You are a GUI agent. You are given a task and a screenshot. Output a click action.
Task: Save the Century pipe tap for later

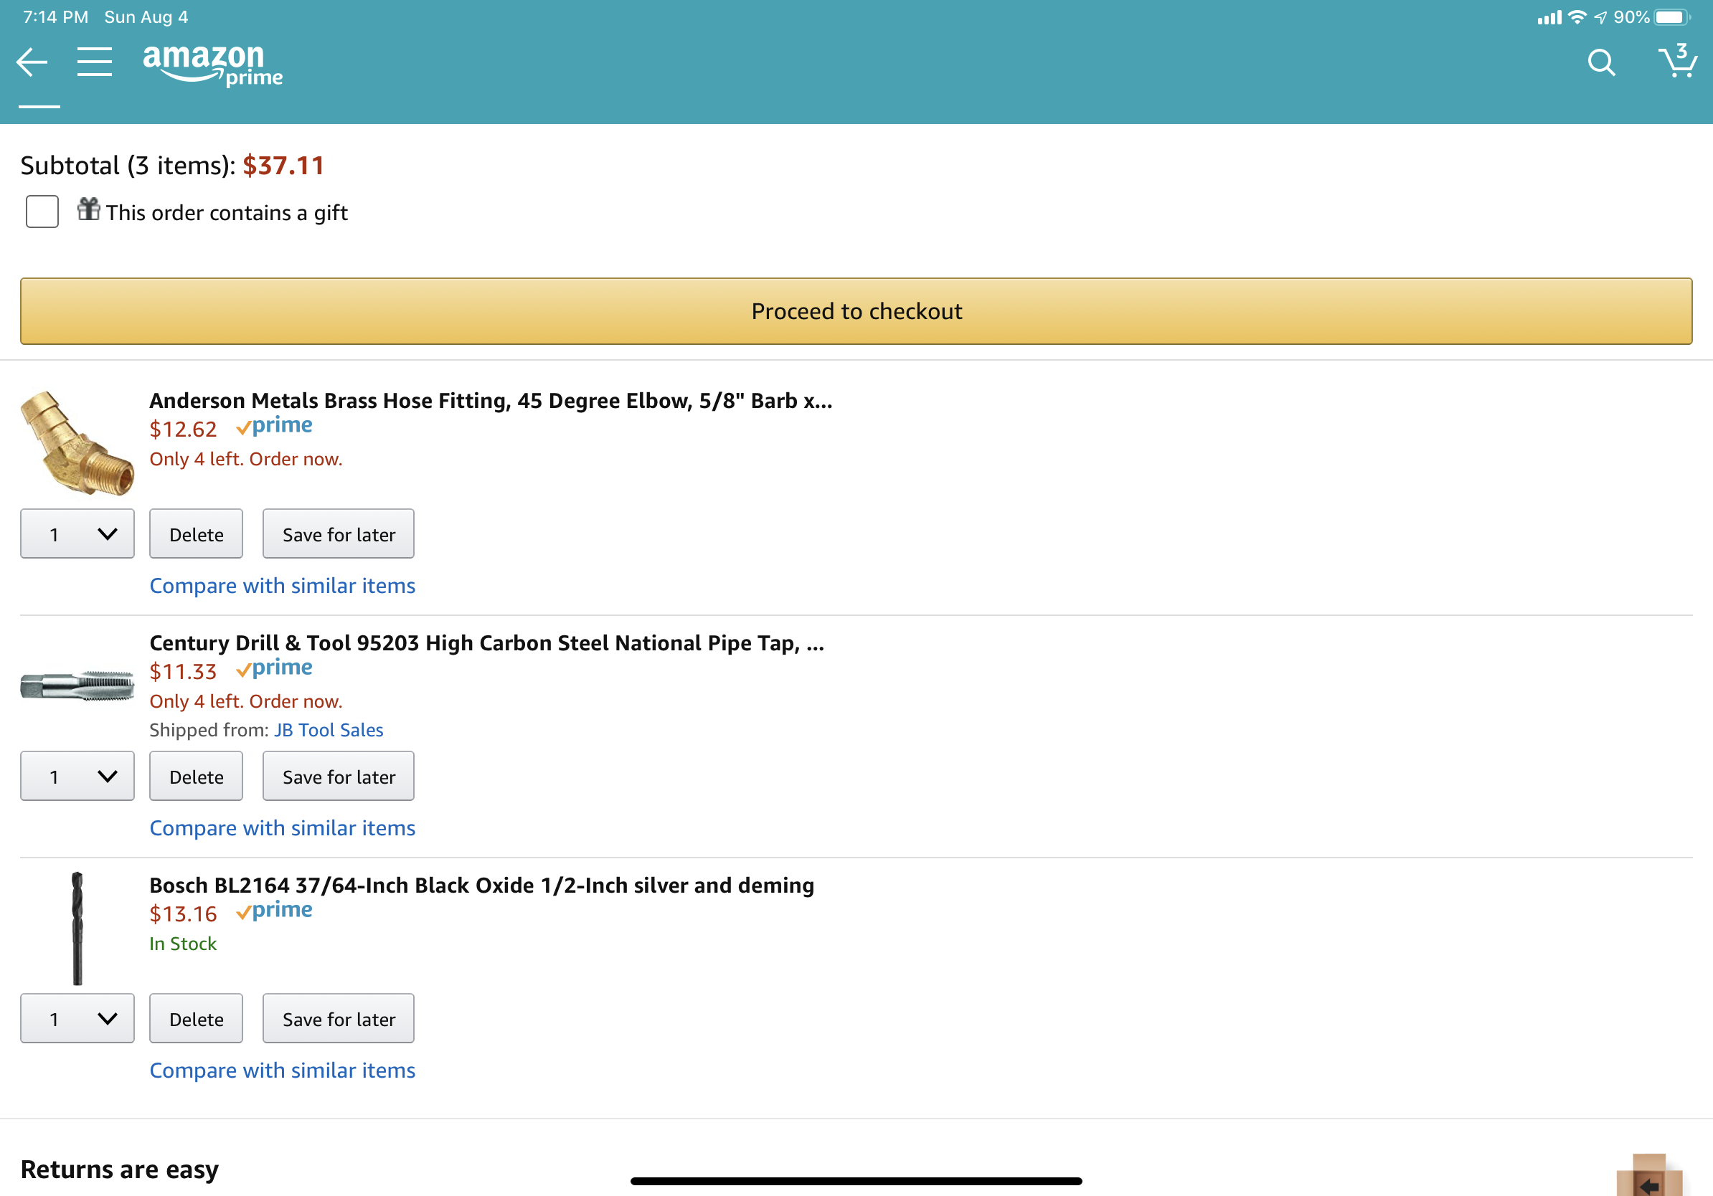click(338, 777)
